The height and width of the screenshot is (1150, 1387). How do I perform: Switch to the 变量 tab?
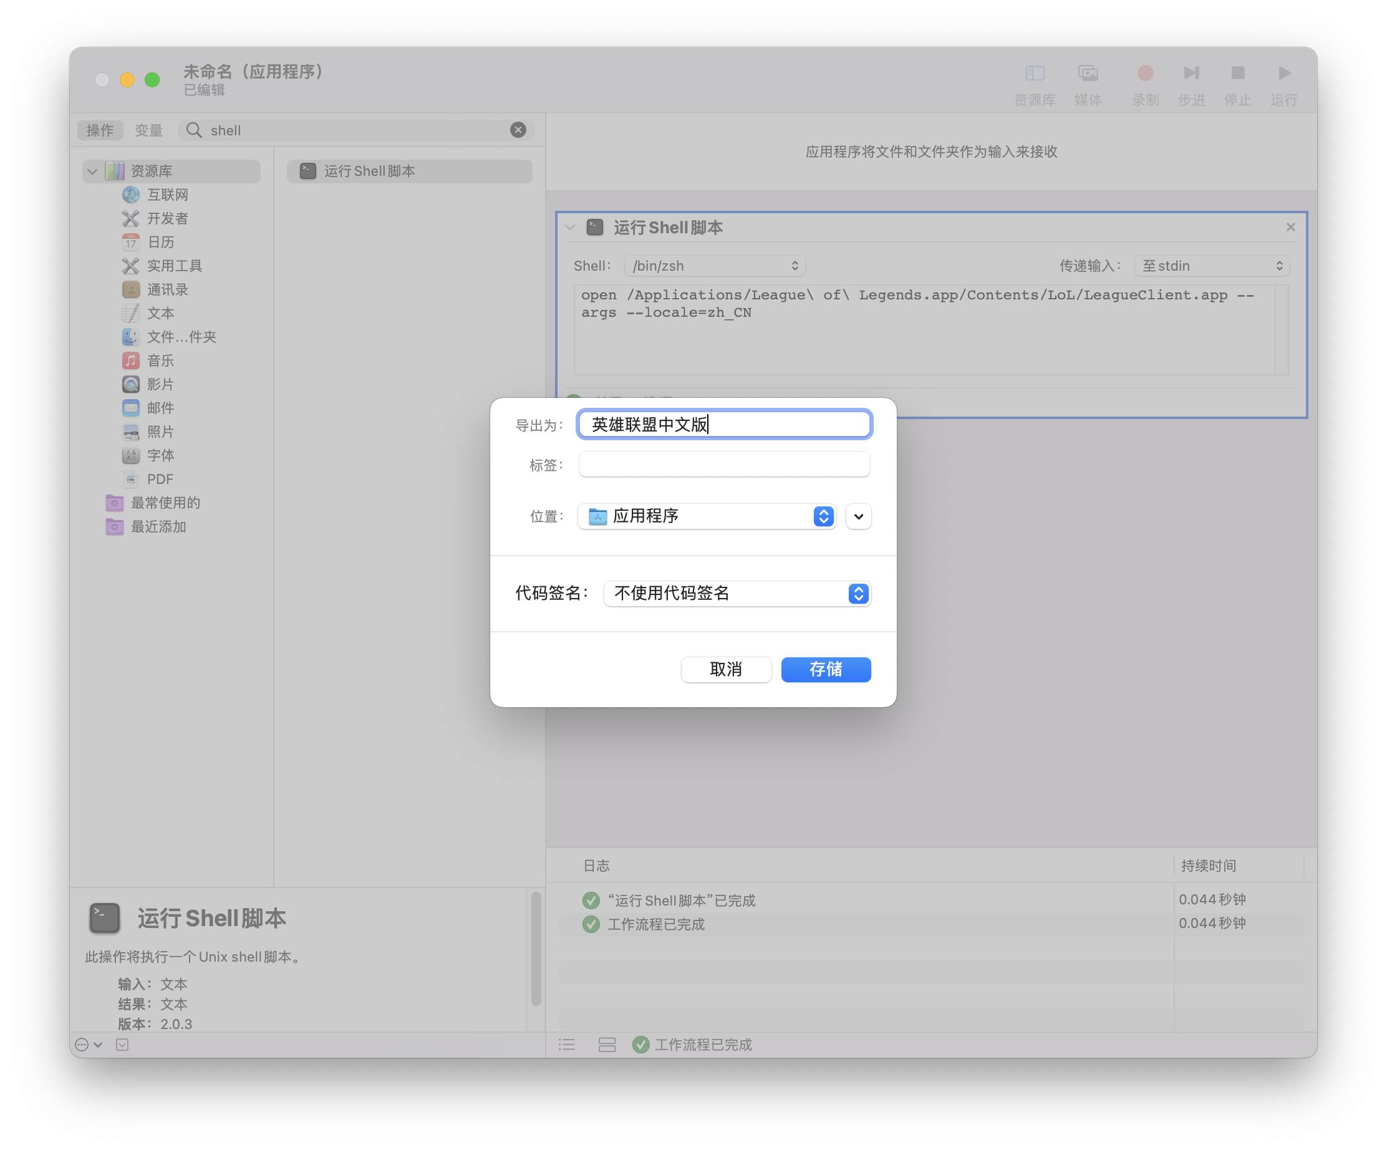(148, 130)
